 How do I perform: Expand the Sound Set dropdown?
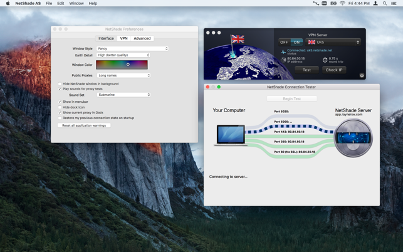(123, 95)
